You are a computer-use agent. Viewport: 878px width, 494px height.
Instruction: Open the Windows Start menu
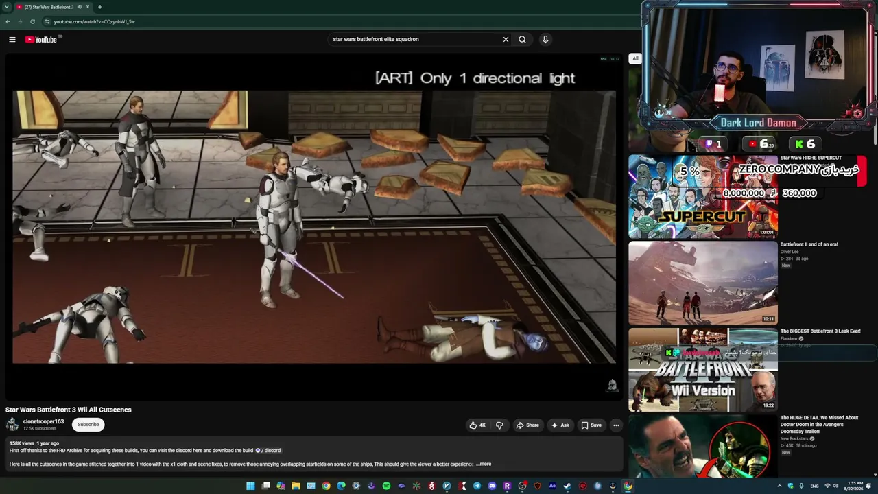point(250,486)
